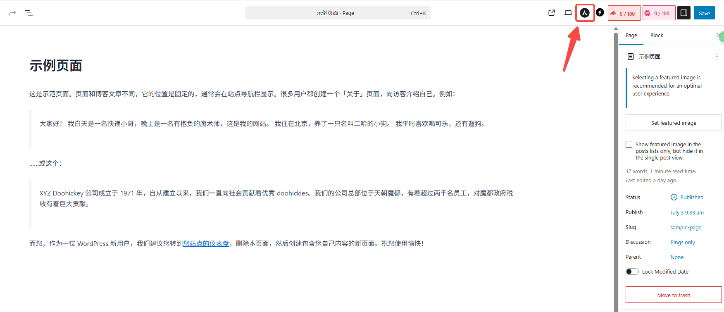
Task: Switch to the Block tab
Action: (x=656, y=36)
